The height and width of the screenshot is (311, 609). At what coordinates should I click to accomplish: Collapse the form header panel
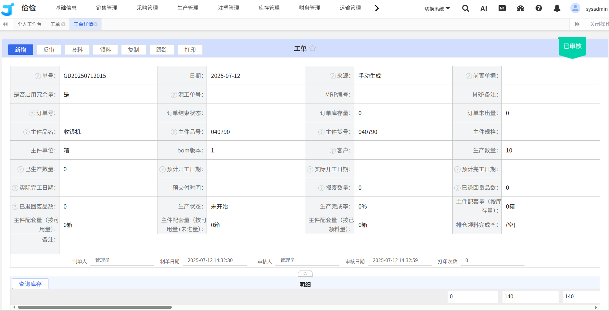[x=305, y=274]
